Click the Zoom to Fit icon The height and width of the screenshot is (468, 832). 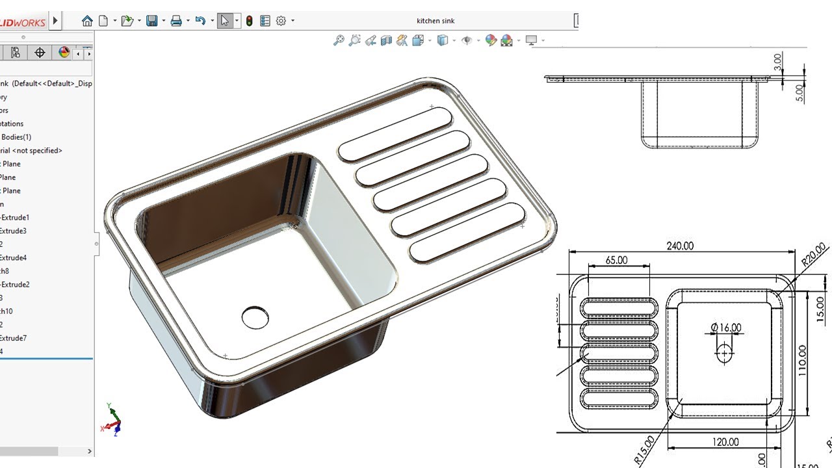click(339, 40)
